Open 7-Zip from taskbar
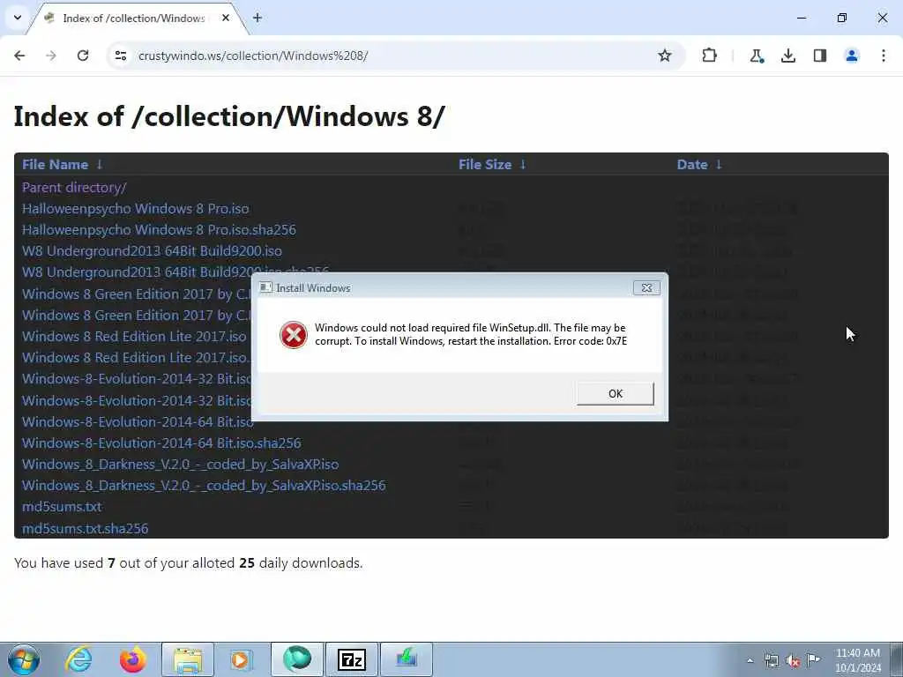This screenshot has height=677, width=903. pyautogui.click(x=351, y=659)
